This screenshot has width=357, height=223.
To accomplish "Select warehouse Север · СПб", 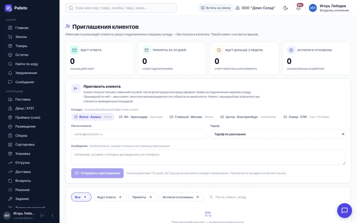I will [x=306, y=117].
